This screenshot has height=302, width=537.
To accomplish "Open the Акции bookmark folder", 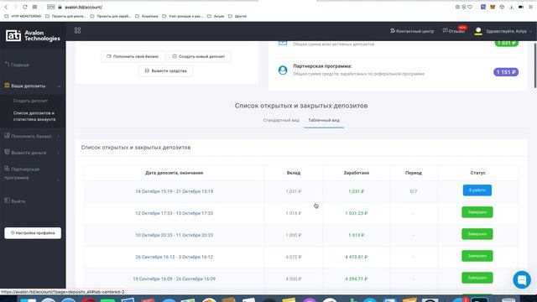I will (216, 16).
